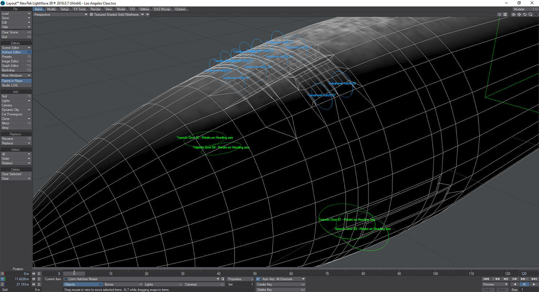The height and width of the screenshot is (292, 539).
Task: Play the animation in reverse
Action: [x=515, y=284]
